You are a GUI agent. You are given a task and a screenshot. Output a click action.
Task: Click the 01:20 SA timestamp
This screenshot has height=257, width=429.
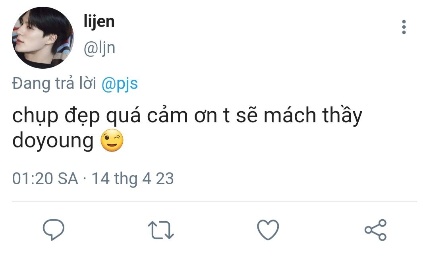pyautogui.click(x=45, y=178)
